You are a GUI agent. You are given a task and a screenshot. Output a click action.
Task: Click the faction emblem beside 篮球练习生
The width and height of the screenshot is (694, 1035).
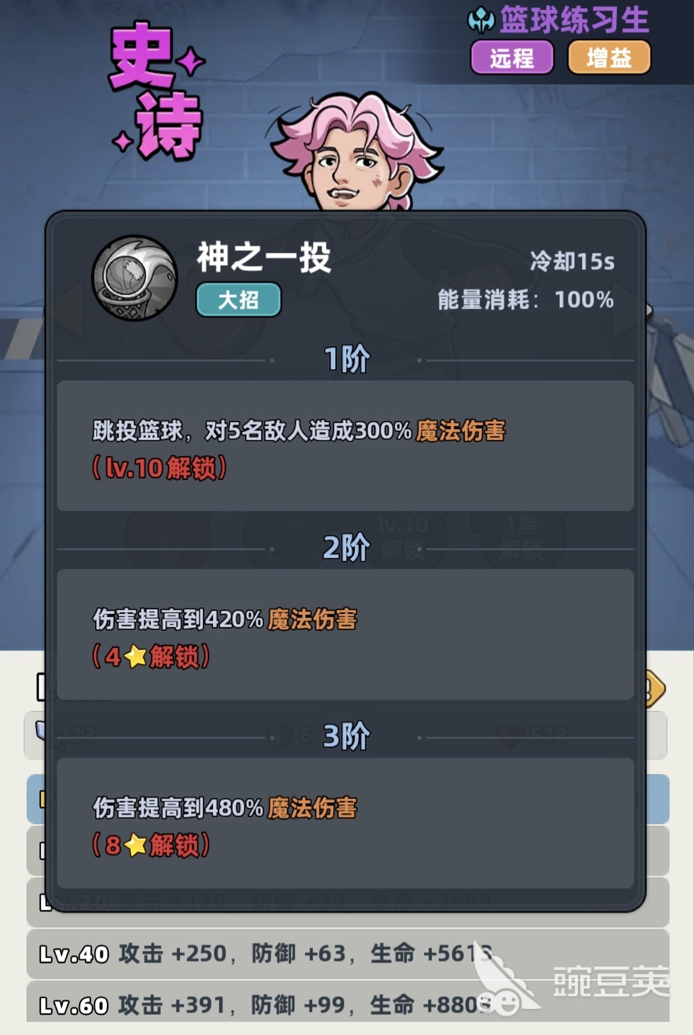(x=481, y=20)
